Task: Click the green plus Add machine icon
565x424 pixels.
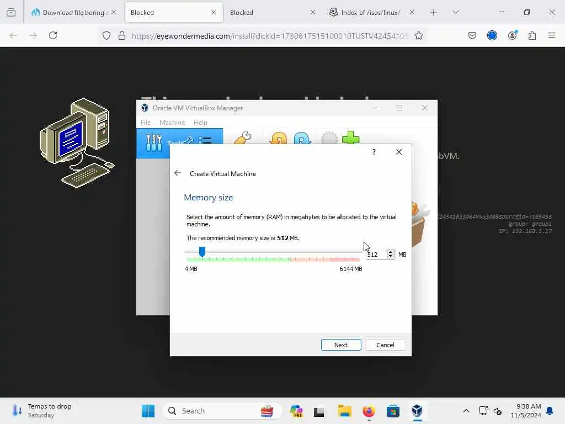Action: tap(350, 137)
